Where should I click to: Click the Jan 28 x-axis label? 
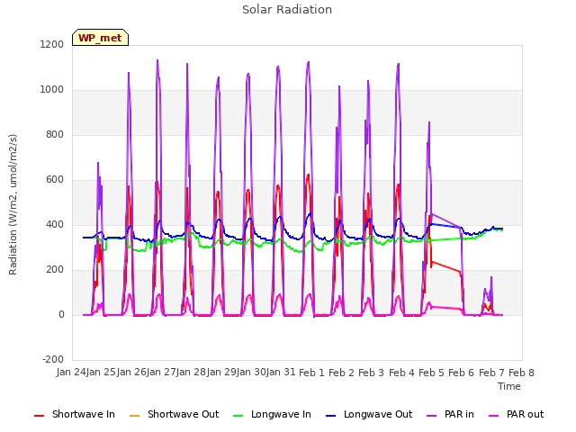(x=191, y=373)
